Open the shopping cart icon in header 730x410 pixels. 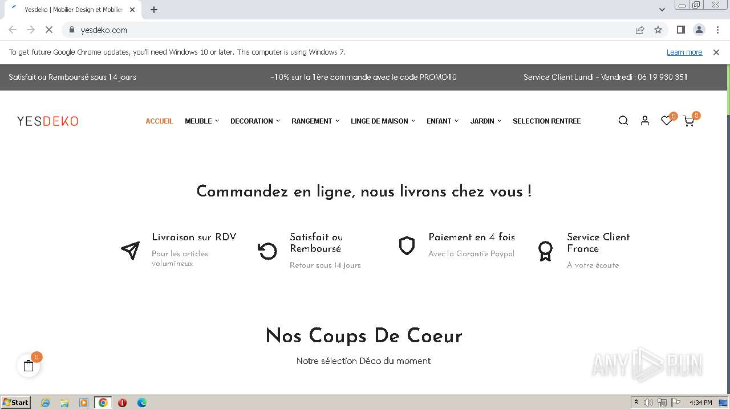[x=688, y=121]
